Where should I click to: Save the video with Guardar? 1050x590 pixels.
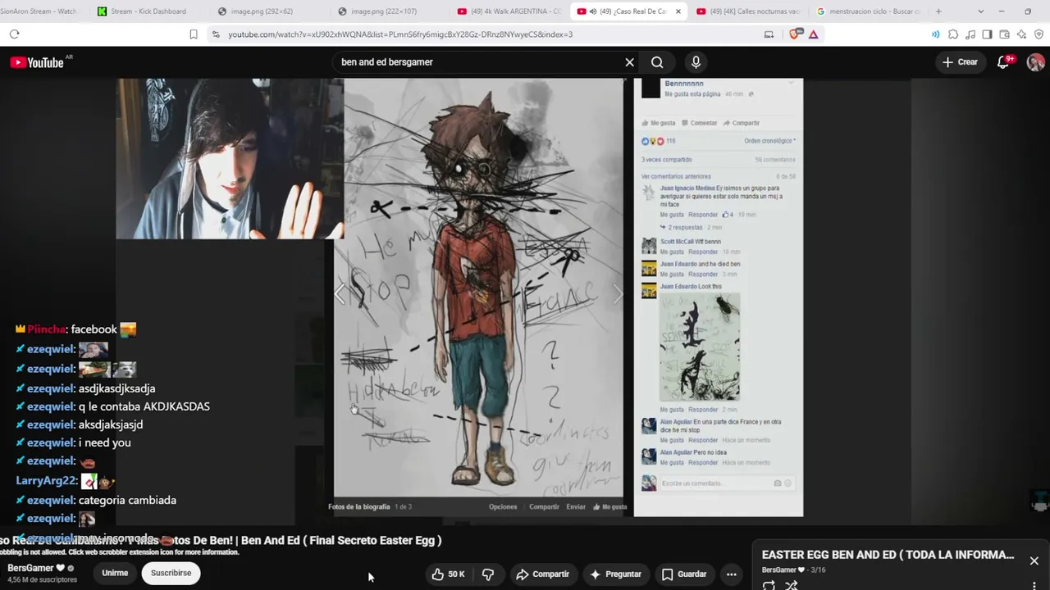pyautogui.click(x=684, y=574)
